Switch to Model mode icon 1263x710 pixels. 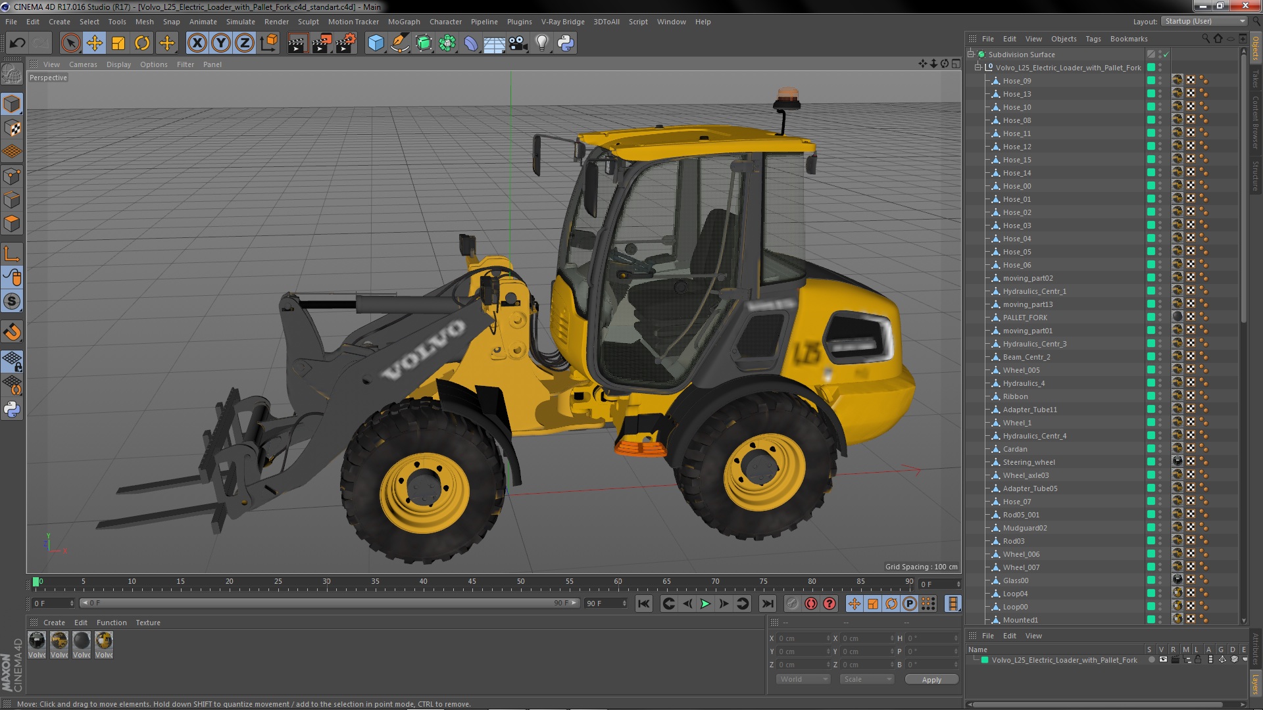(12, 104)
